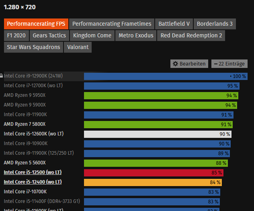Select AMD Ryzen 7 5800X label

click(25, 124)
